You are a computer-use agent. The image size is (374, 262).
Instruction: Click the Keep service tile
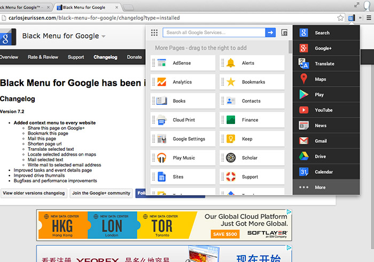252,139
